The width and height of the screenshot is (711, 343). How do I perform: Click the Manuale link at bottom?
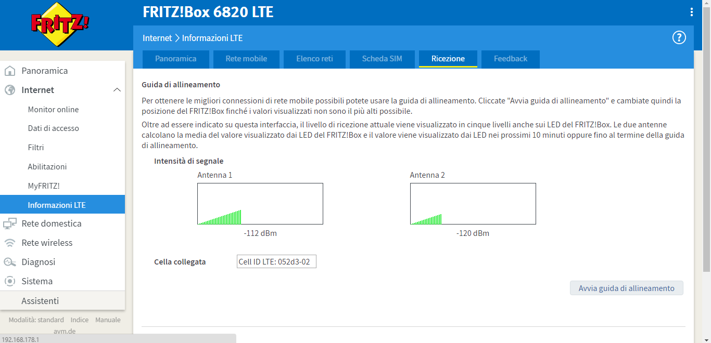(108, 320)
